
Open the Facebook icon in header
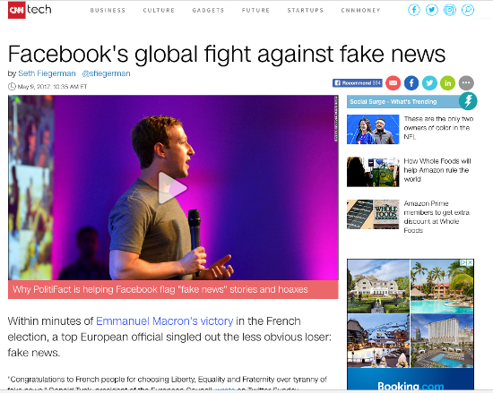click(414, 10)
